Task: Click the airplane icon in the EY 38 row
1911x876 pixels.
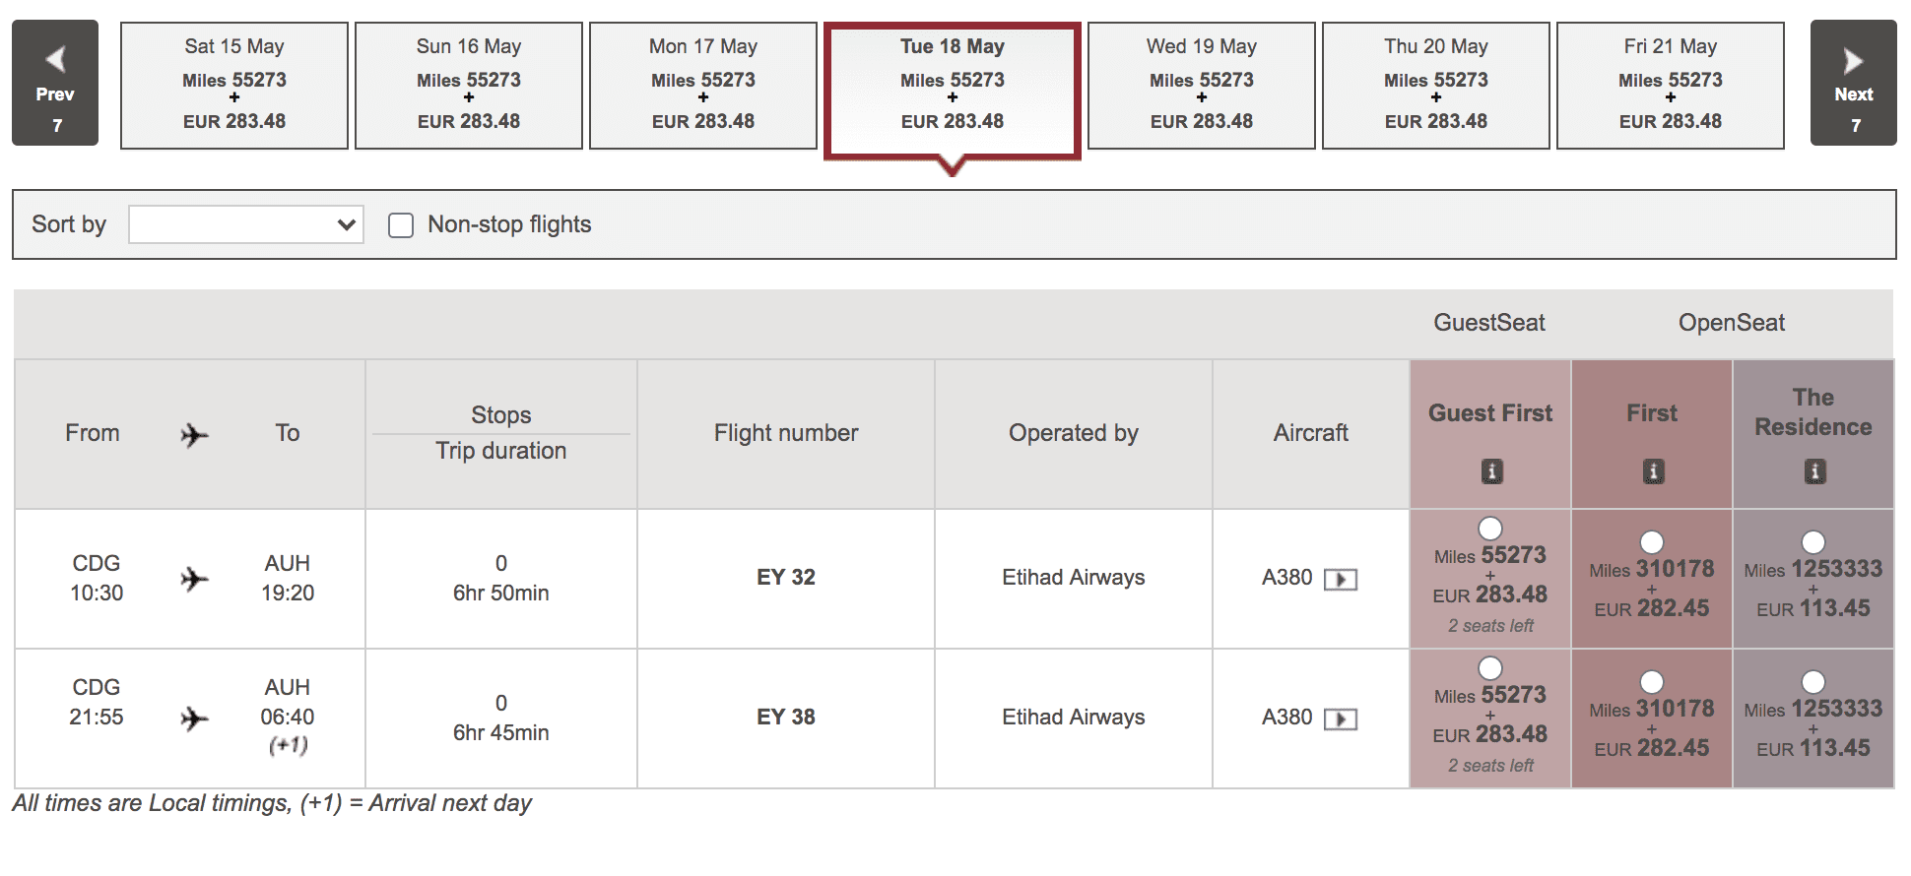Action: click(193, 718)
